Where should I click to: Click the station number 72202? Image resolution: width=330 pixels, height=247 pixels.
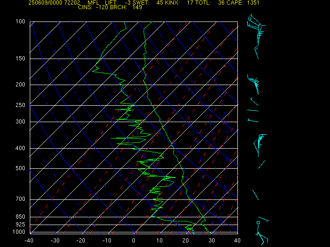click(72, 3)
